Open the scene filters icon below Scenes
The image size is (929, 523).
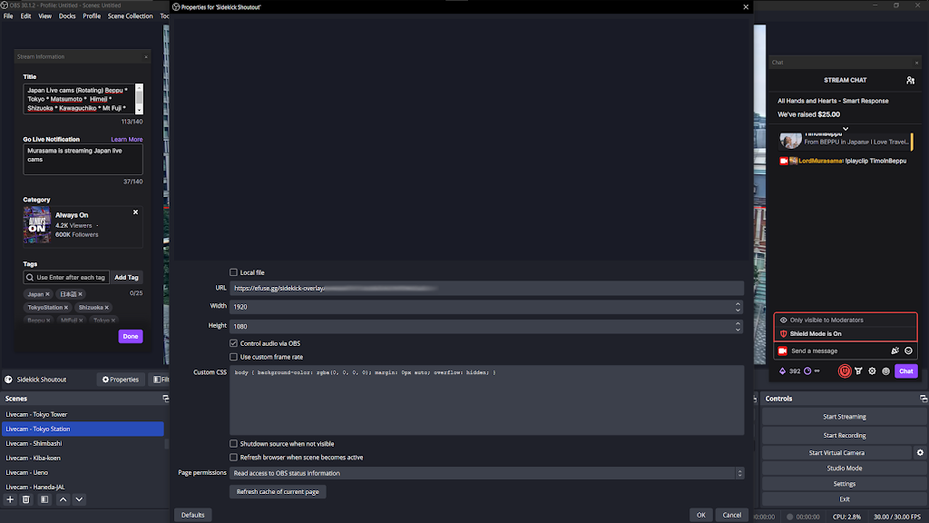[x=44, y=499]
